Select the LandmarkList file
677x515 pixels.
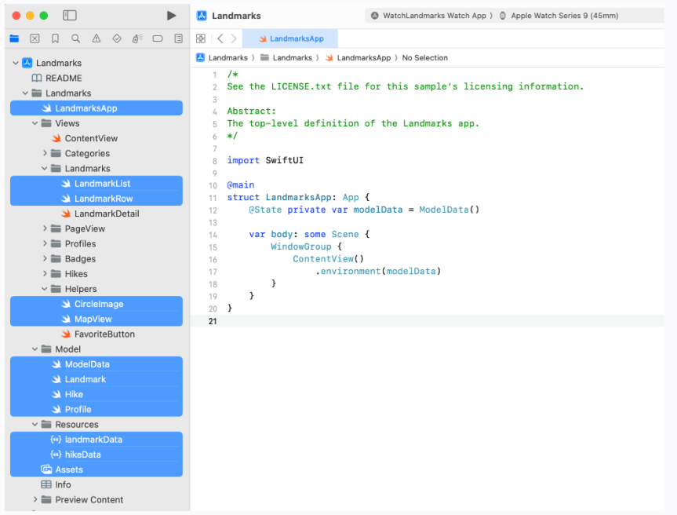click(x=96, y=184)
